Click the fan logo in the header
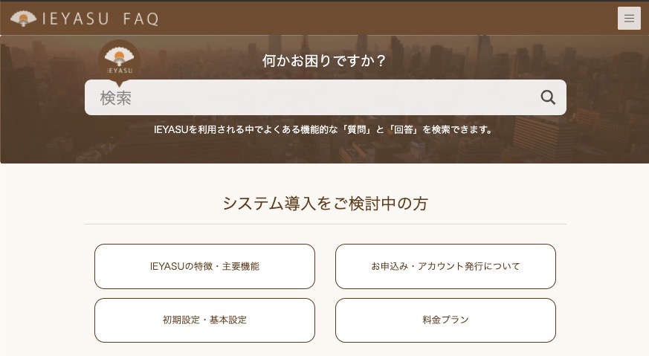The width and height of the screenshot is (649, 356). (23, 19)
